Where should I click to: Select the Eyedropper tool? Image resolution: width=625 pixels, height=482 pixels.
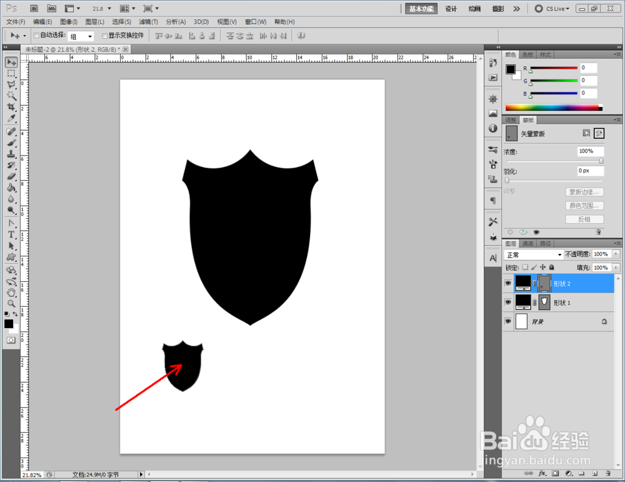coord(11,118)
